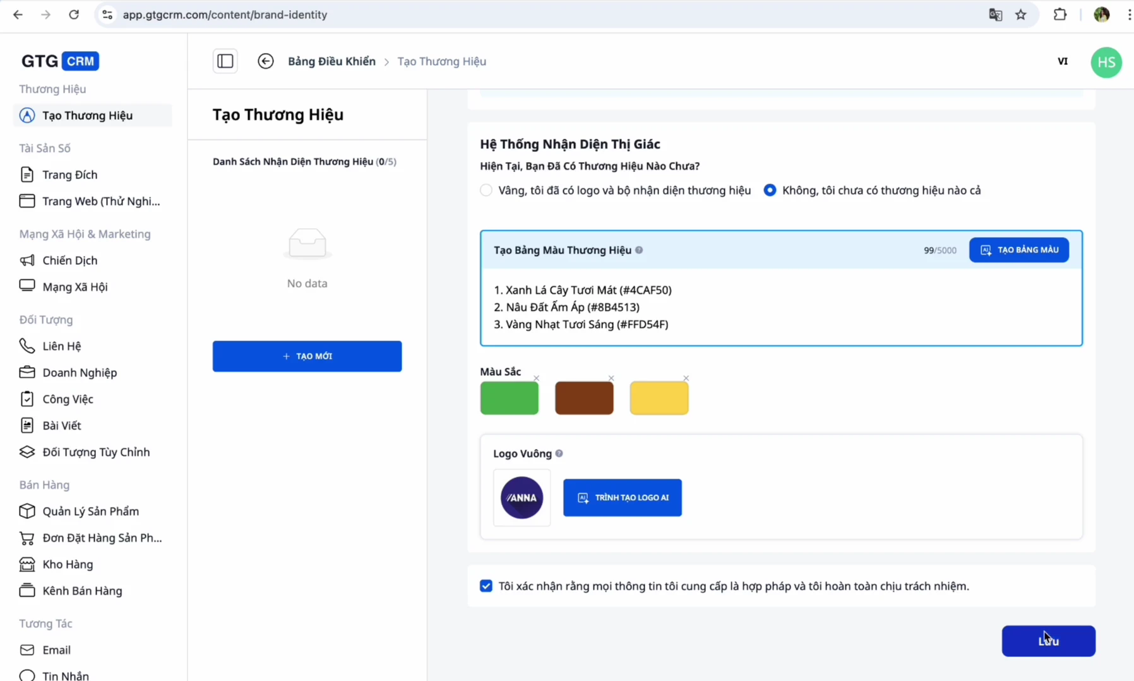The width and height of the screenshot is (1134, 681).
Task: Click the brown color swatch
Action: [x=584, y=398]
